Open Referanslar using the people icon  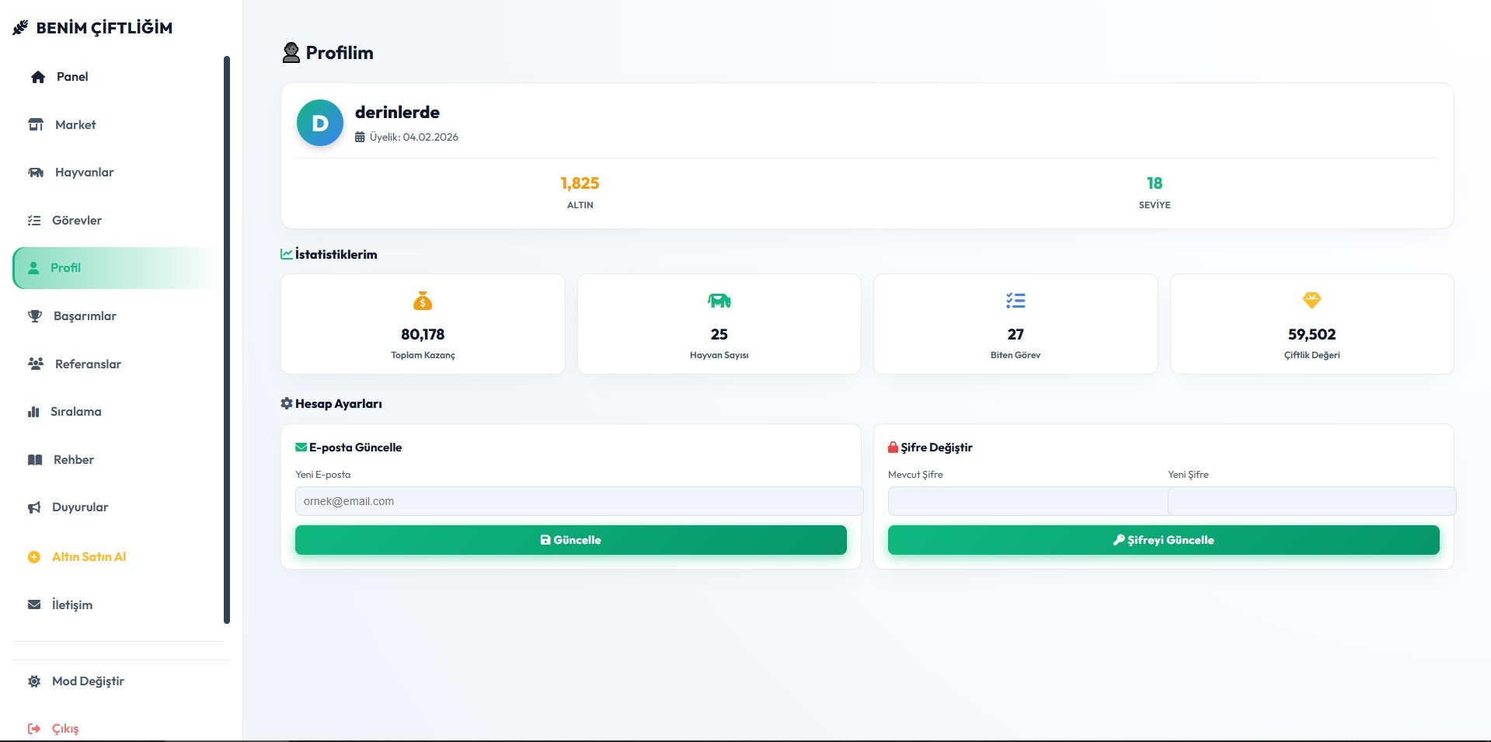pos(36,364)
